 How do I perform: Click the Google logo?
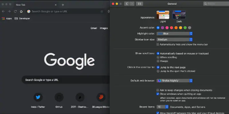point(69,61)
